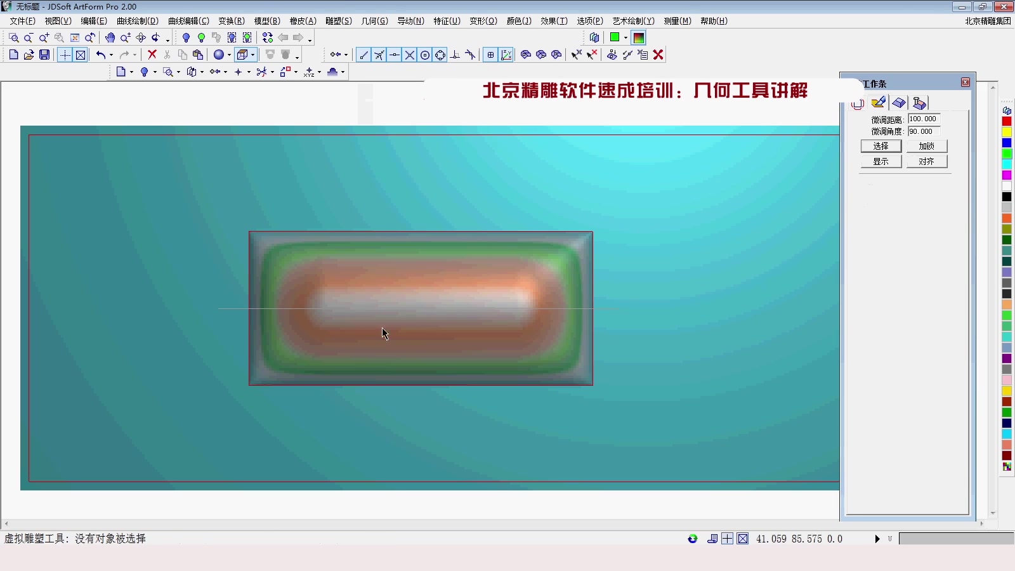This screenshot has height=571, width=1015.
Task: Toggle the crosshair cursor mode button
Action: pyautogui.click(x=66, y=55)
